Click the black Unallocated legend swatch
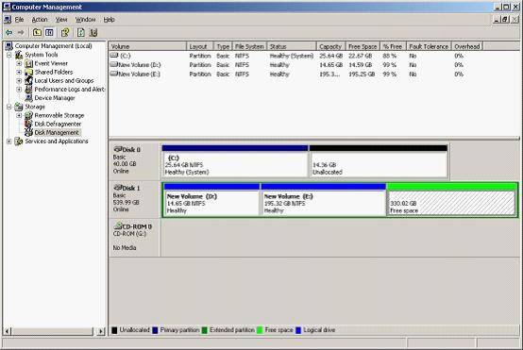The width and height of the screenshot is (523, 350). coord(114,330)
